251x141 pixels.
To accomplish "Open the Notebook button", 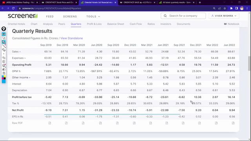I will (231, 24).
